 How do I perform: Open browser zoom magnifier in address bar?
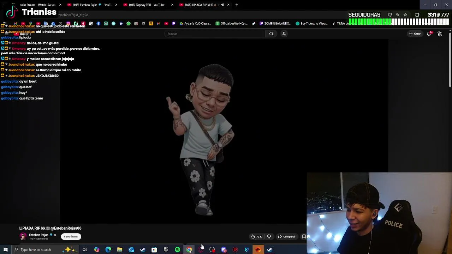tap(398, 15)
